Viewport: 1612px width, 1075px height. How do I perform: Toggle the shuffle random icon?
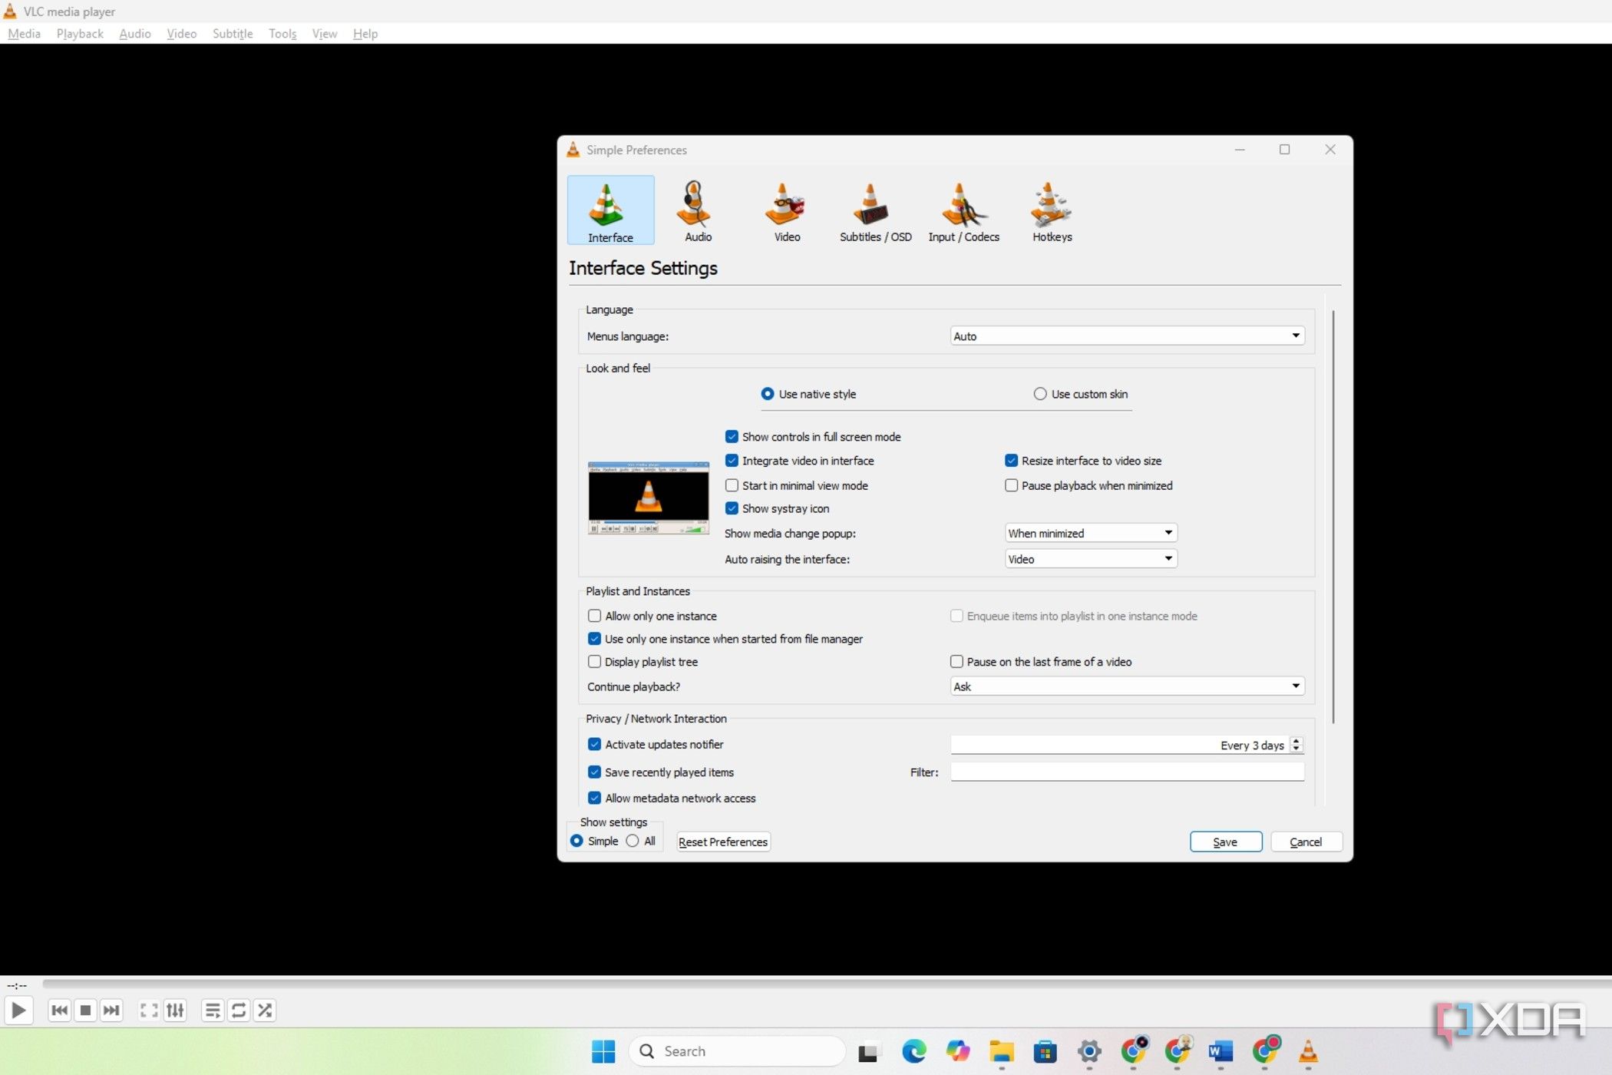click(x=265, y=1010)
